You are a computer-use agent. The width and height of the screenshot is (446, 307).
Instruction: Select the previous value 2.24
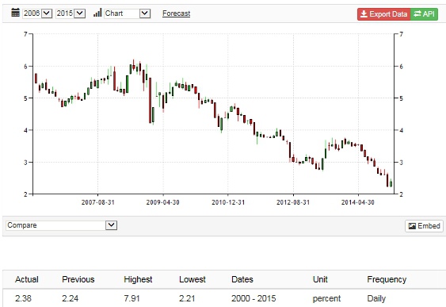(71, 298)
